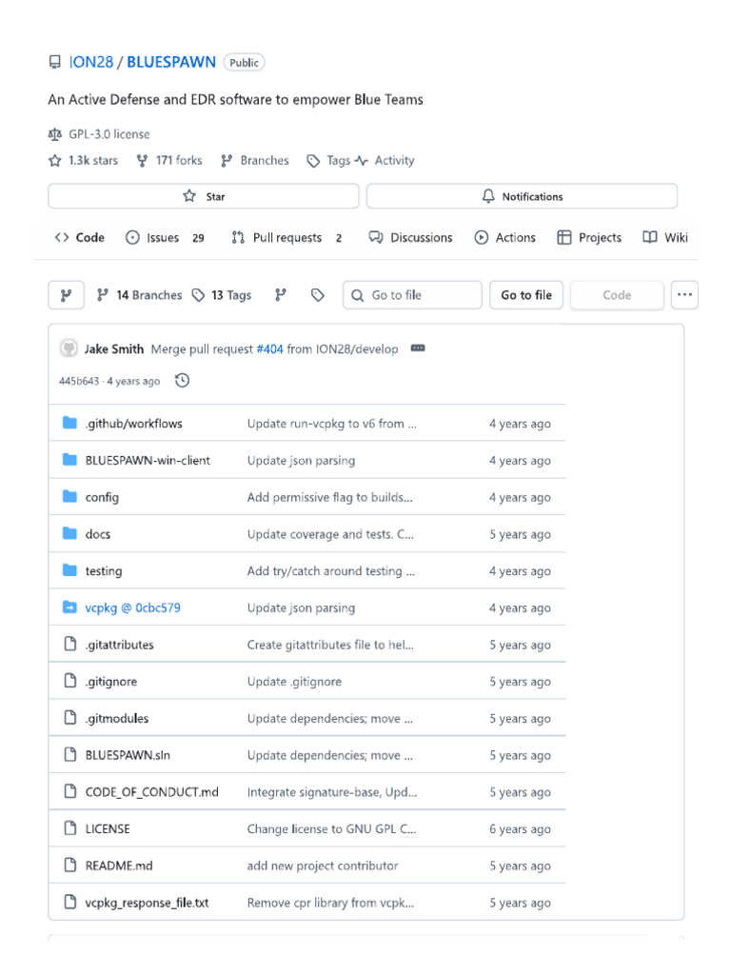The height and width of the screenshot is (975, 731).
Task: Open the vcpkg_response_file.txt file
Action: point(147,903)
